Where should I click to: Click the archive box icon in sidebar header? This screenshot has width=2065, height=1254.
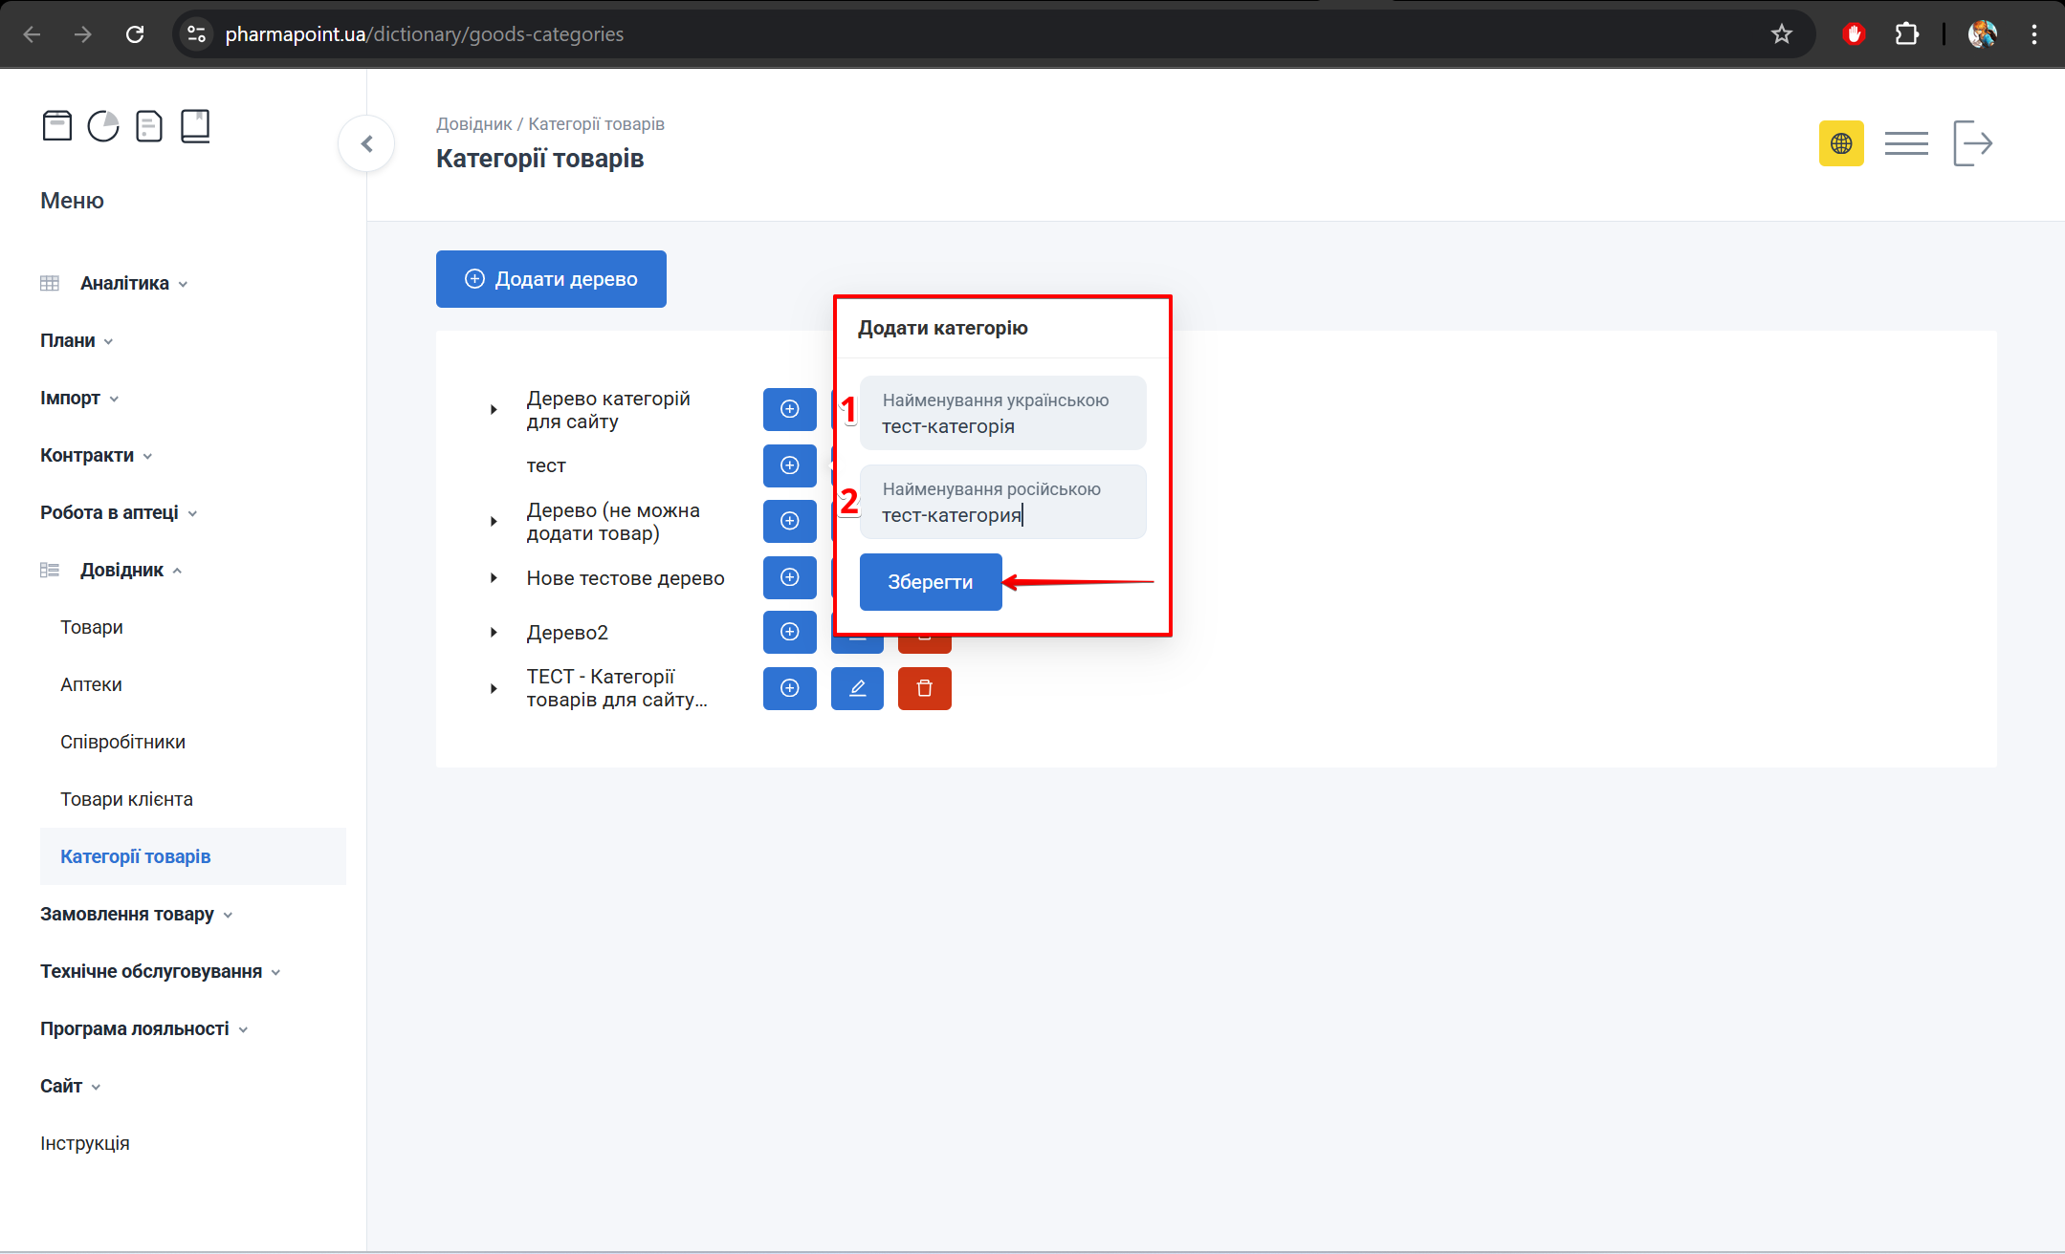57,126
